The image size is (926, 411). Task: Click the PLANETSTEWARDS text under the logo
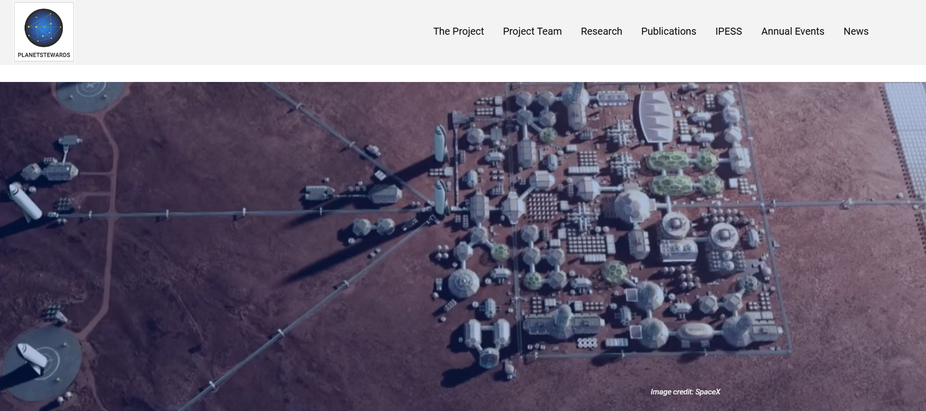(x=44, y=55)
